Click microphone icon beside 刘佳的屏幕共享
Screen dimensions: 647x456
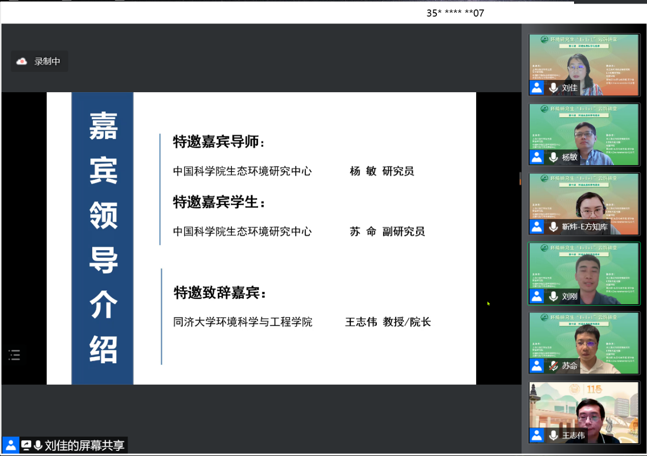pyautogui.click(x=38, y=445)
